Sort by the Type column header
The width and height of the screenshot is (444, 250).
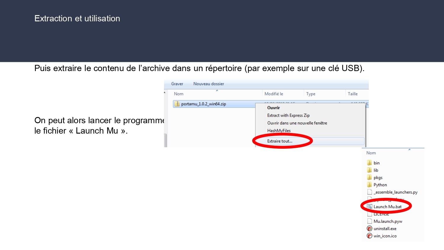point(311,94)
